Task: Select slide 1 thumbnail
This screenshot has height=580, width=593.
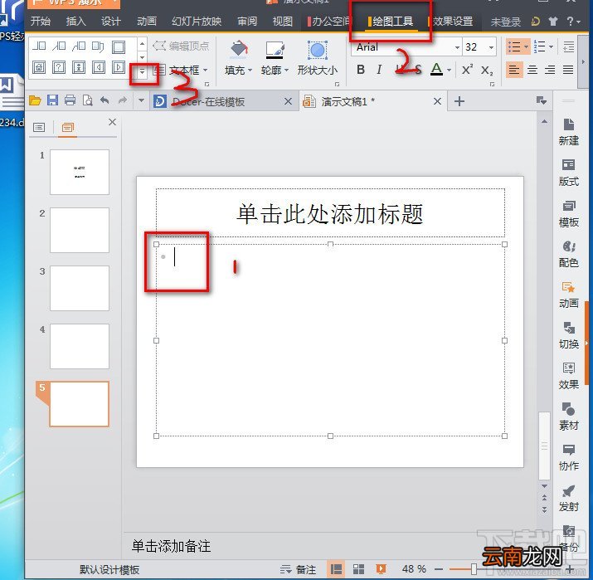Action: tap(80, 172)
